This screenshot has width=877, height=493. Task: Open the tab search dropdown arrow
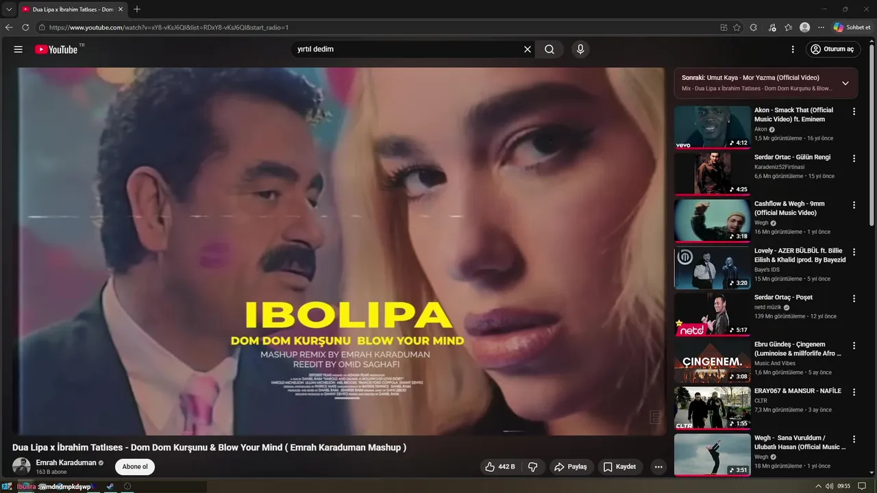click(9, 9)
